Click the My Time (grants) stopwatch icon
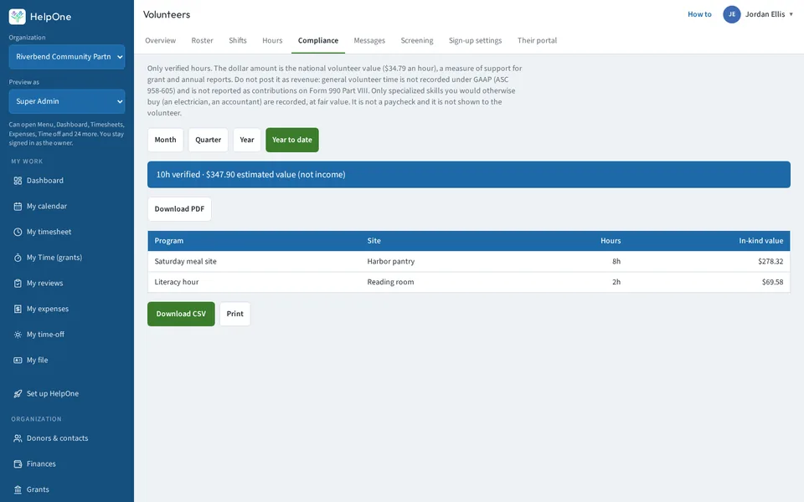The image size is (804, 502). 18,258
